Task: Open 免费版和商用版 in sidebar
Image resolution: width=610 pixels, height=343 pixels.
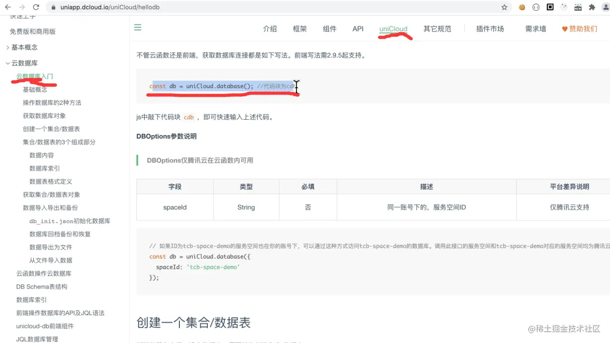Action: pyautogui.click(x=33, y=32)
